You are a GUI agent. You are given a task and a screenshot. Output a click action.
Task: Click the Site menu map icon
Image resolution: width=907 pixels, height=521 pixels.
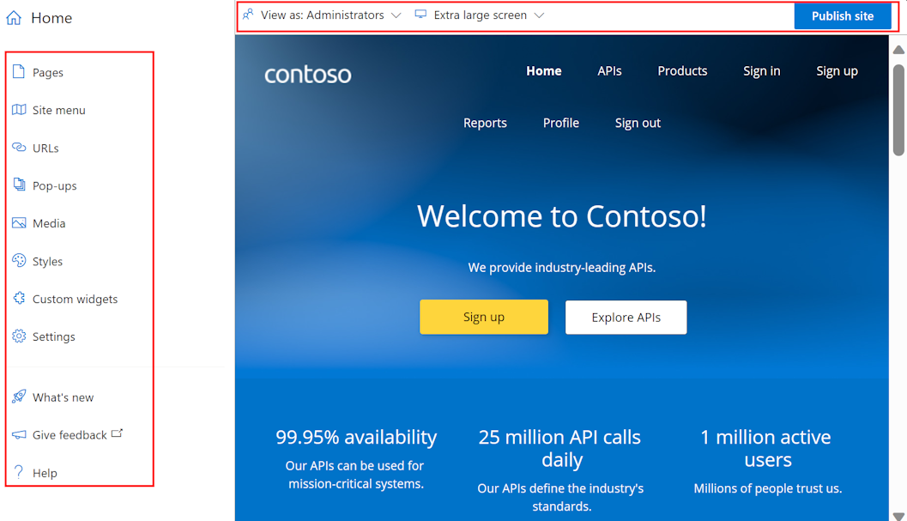pos(19,109)
